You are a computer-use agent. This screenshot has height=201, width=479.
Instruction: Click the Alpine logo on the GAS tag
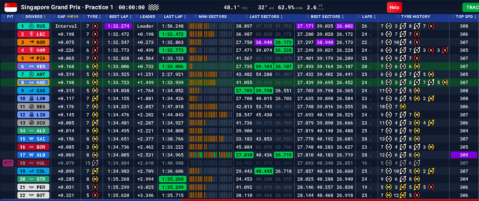[x=31, y=91]
